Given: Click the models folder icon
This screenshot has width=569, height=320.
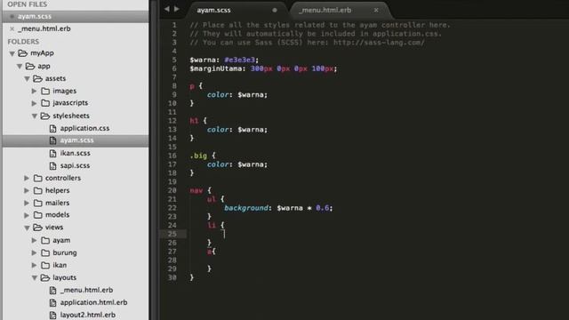Looking at the screenshot, I should (37, 215).
